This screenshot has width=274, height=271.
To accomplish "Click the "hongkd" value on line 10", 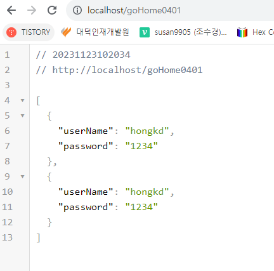I will point(147,192).
